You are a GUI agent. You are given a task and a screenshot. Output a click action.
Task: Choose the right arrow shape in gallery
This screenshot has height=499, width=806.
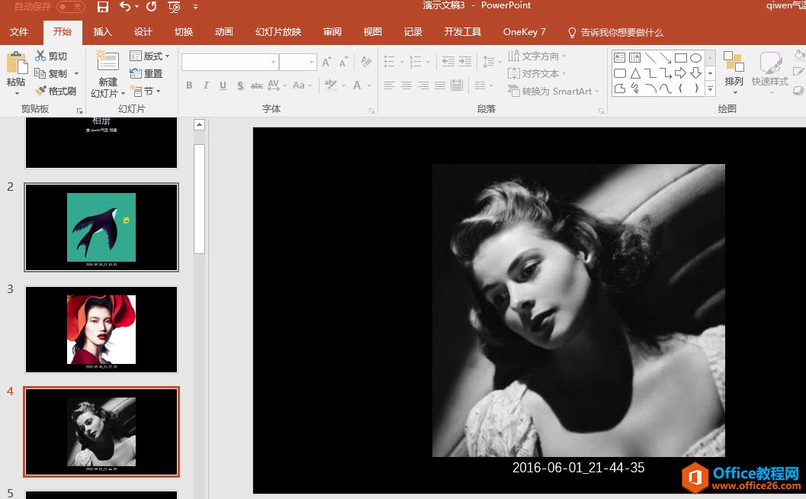(x=680, y=73)
